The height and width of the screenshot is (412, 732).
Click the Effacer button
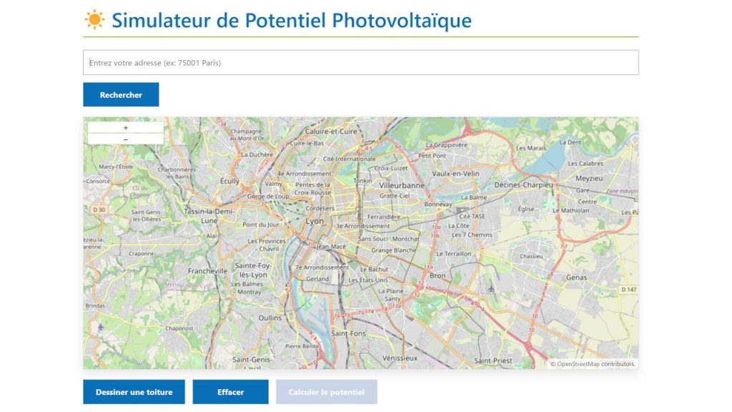tap(231, 392)
